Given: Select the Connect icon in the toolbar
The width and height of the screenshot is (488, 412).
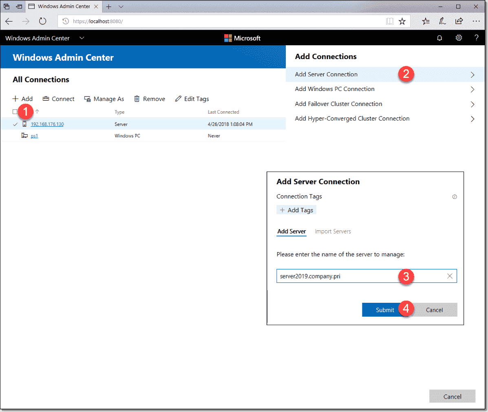Looking at the screenshot, I should 46,99.
